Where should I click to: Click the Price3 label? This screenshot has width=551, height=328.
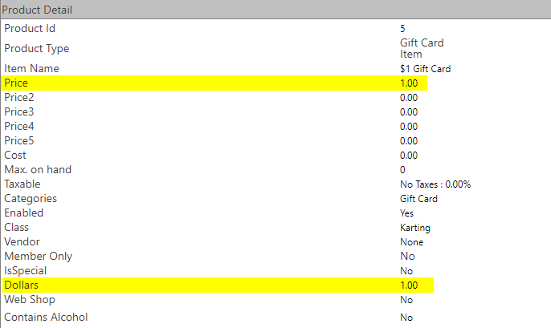tap(19, 112)
